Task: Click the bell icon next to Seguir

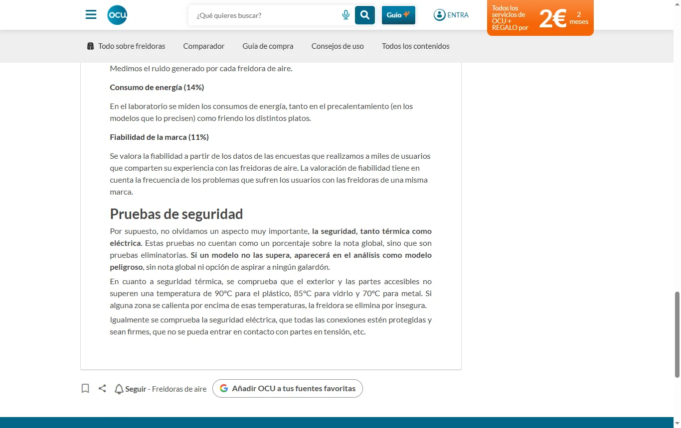Action: [119, 389]
